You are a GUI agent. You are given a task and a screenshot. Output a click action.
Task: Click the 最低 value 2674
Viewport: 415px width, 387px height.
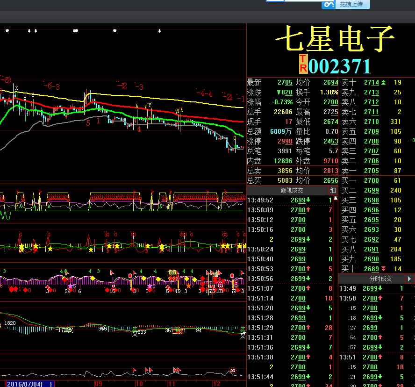(330, 122)
